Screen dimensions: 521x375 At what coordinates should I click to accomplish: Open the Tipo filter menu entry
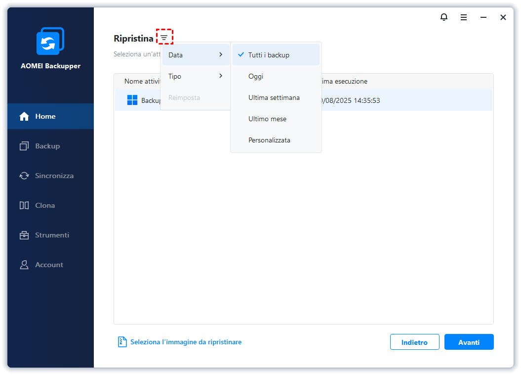[196, 76]
